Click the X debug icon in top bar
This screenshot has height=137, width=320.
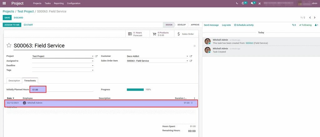tap(260, 3)
